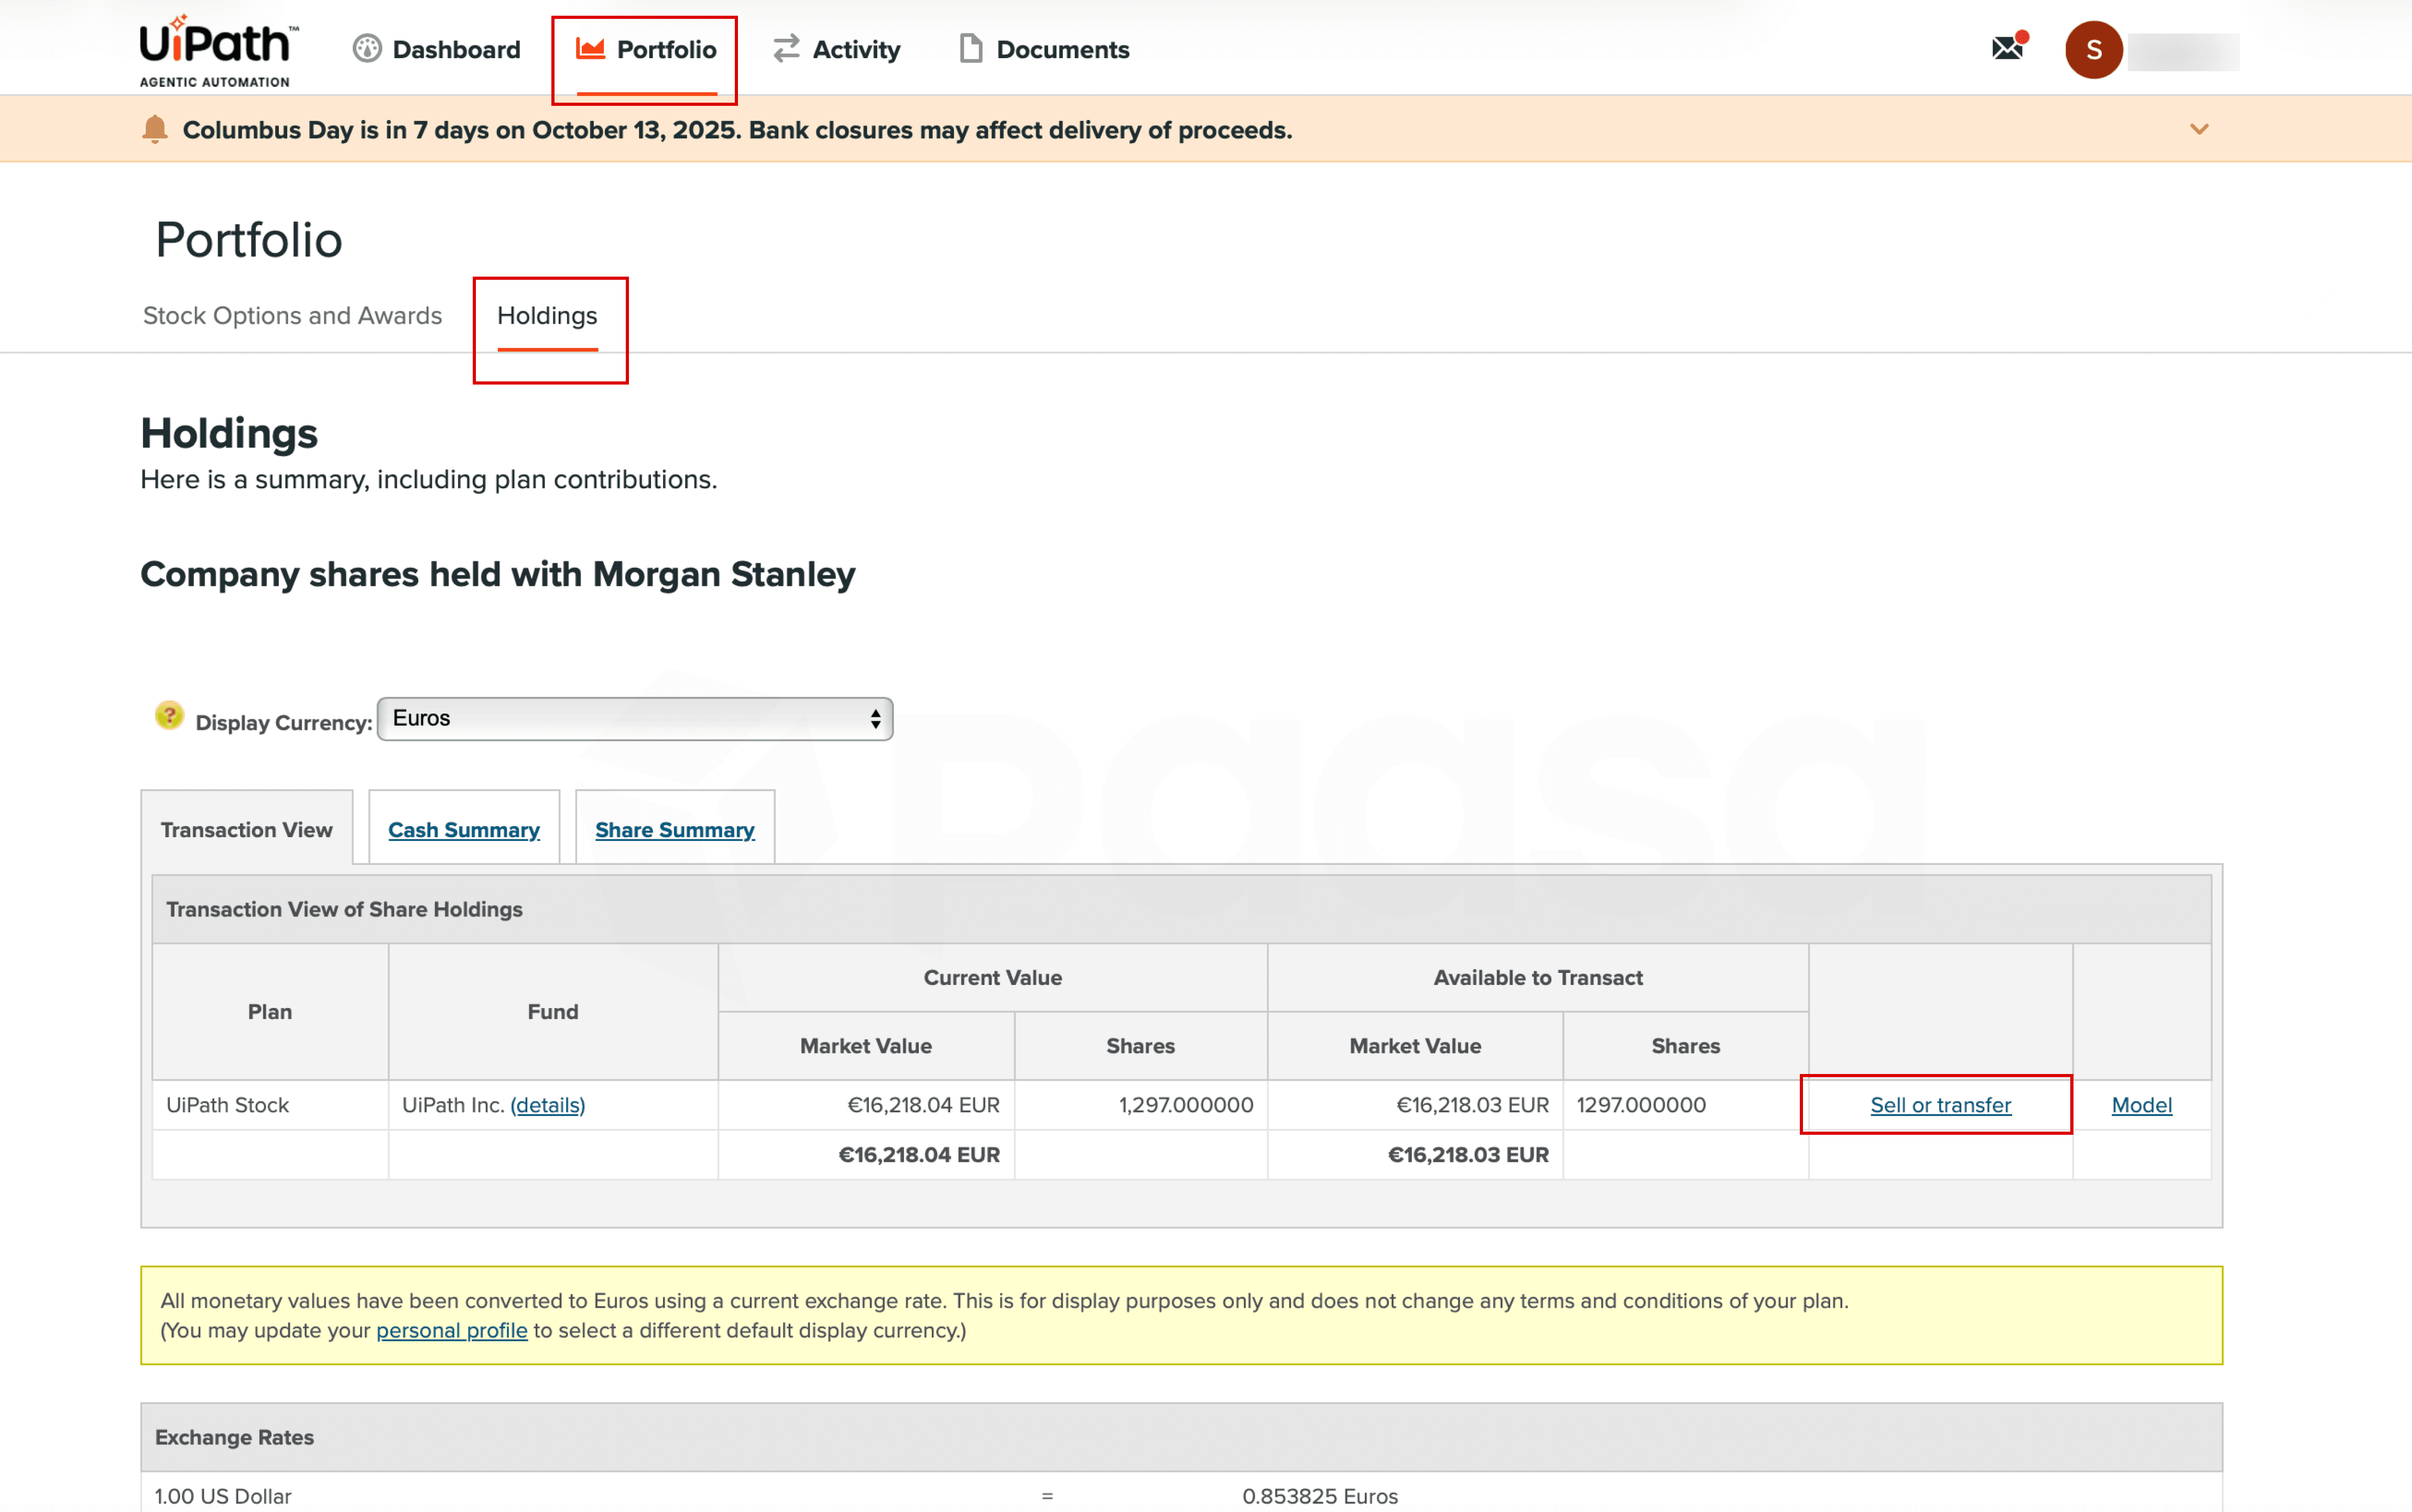Expand the Columbus Day banner chevron
Screen dimensions: 2412x1512
(2198, 129)
